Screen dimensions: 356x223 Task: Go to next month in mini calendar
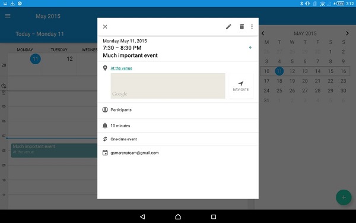pos(347,33)
